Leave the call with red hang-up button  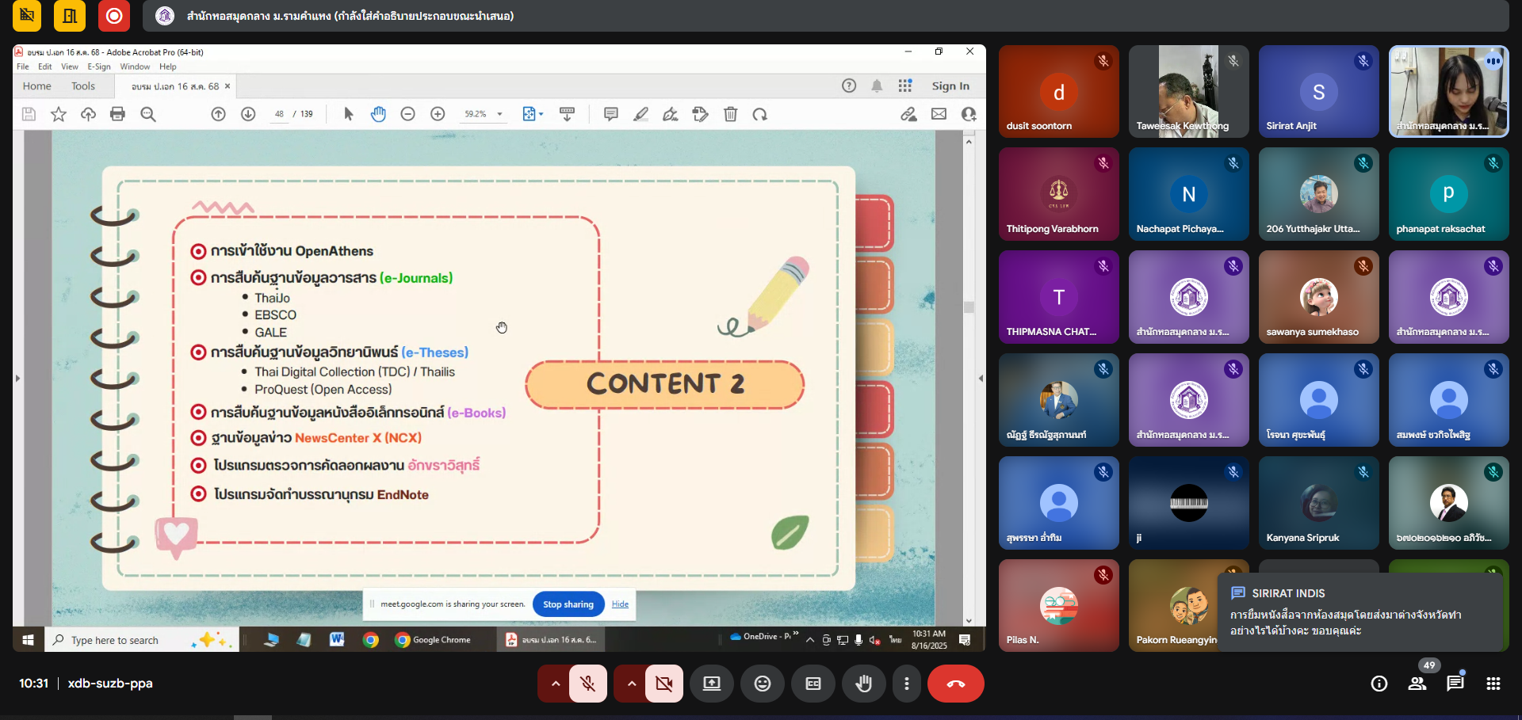(x=956, y=684)
